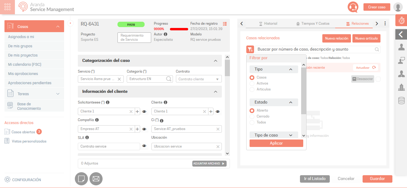Select the Cerrado state radio button

252,117
